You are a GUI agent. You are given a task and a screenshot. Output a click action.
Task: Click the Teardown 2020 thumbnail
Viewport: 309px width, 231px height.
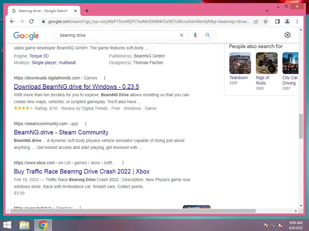tap(240, 63)
